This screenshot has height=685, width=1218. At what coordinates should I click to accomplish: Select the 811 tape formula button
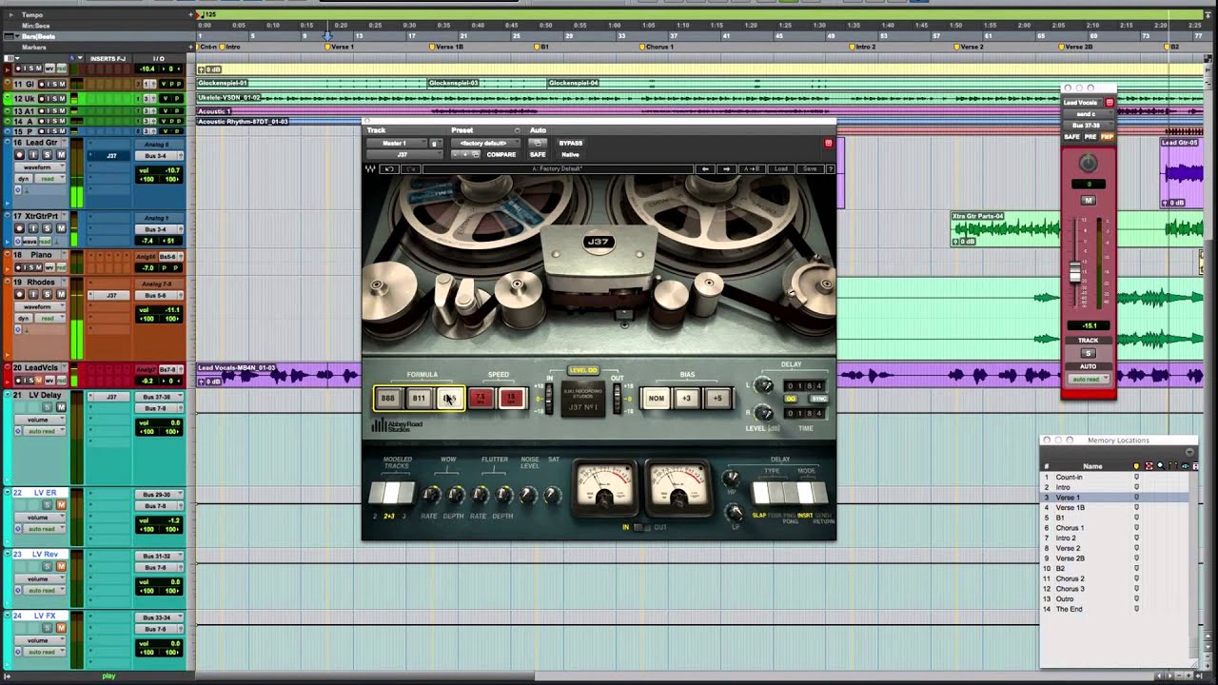(x=419, y=399)
